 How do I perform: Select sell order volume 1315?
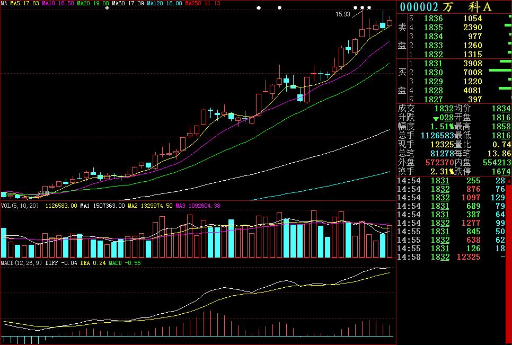(472, 55)
